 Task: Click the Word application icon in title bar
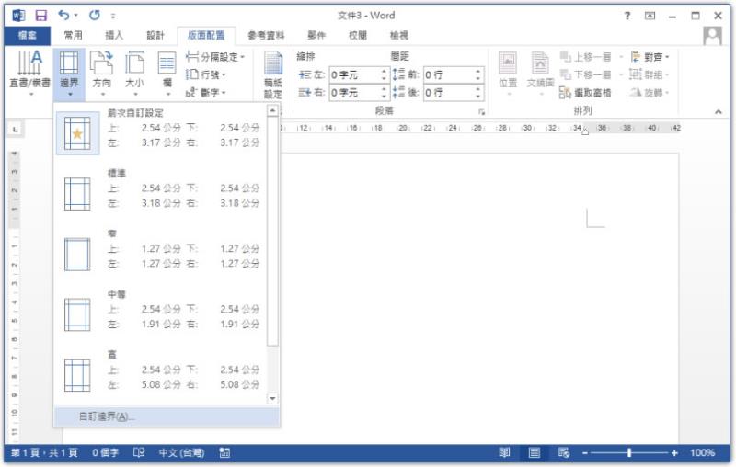(x=18, y=16)
